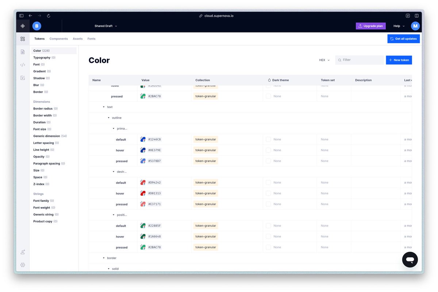Go back using browser back arrow

(30, 16)
